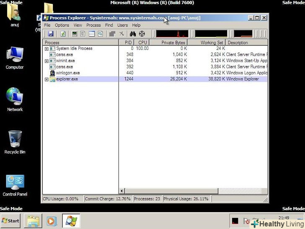Image resolution: width=305 pixels, height=229 pixels.
Task: Sort by the Private Bytes column header
Action: click(x=168, y=42)
